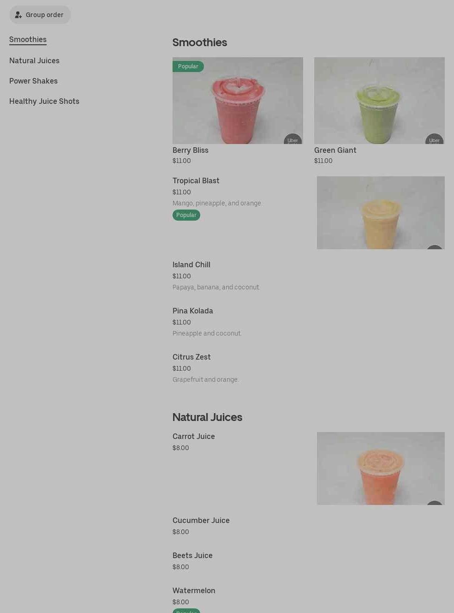
Task: Open the Group order button
Action: click(x=40, y=15)
